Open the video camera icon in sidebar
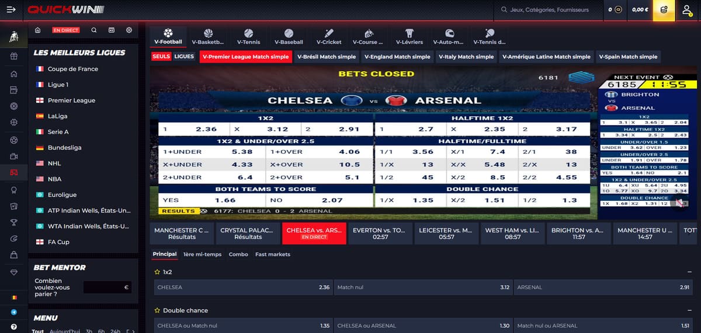The image size is (701, 333). (13, 157)
